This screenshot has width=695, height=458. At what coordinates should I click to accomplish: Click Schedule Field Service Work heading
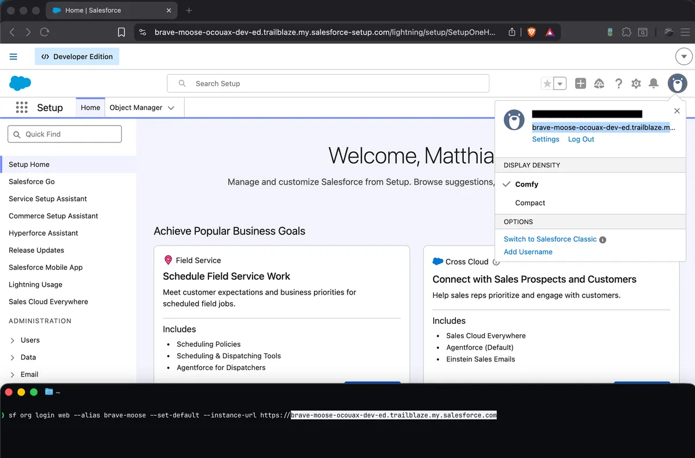tap(226, 276)
